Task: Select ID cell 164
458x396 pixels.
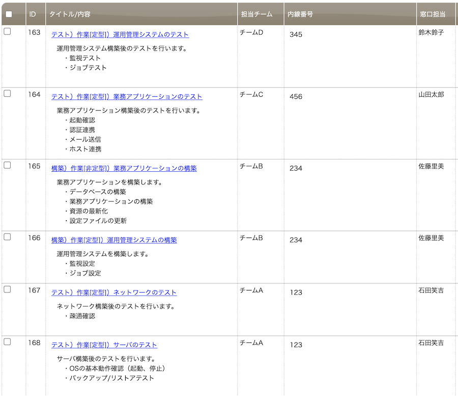Action: point(34,94)
